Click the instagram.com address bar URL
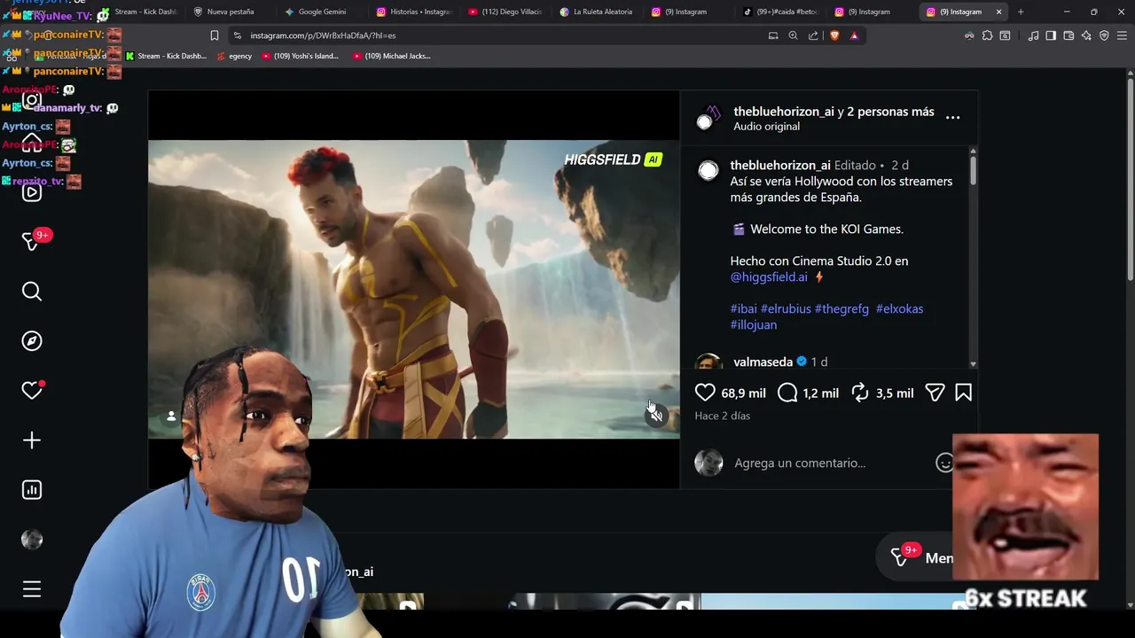Screen dimensions: 1135x638 [x=323, y=35]
